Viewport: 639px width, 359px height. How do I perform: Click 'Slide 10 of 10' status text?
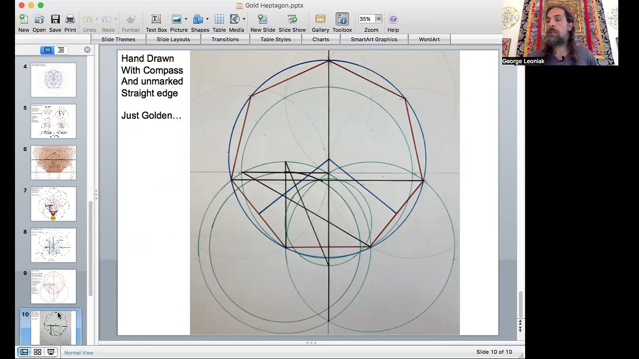pos(494,352)
